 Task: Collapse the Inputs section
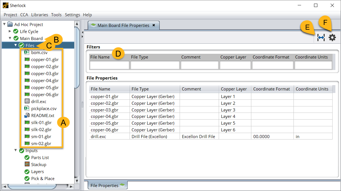tap(16, 150)
